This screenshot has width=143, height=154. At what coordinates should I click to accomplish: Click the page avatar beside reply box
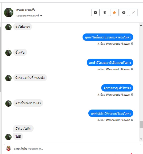click(x=8, y=148)
